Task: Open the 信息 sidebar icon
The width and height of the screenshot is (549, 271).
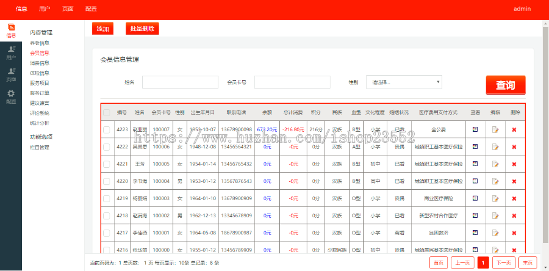Action: point(11,31)
